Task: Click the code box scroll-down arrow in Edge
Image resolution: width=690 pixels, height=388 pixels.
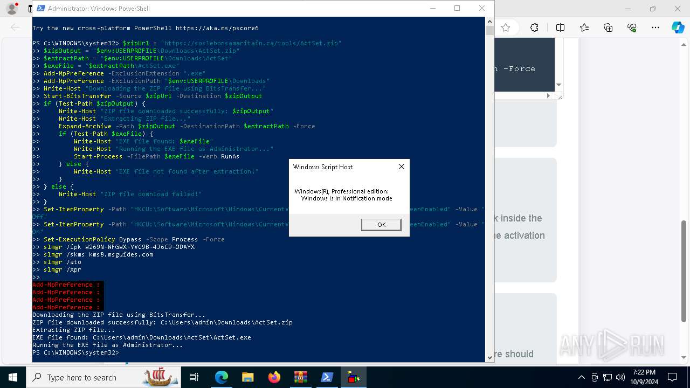Action: coord(559,85)
